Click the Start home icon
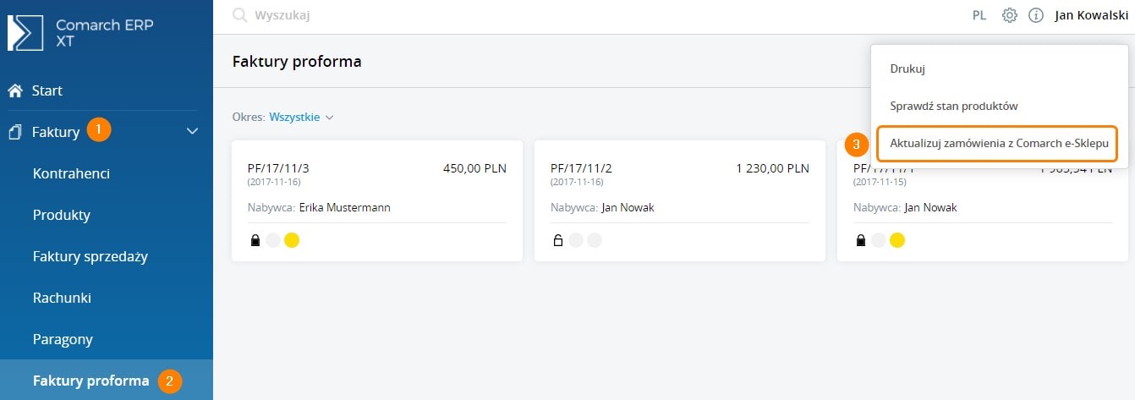Screen dimensions: 1135x400 (14, 90)
